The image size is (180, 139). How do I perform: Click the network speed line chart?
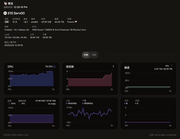[x=90, y=115]
